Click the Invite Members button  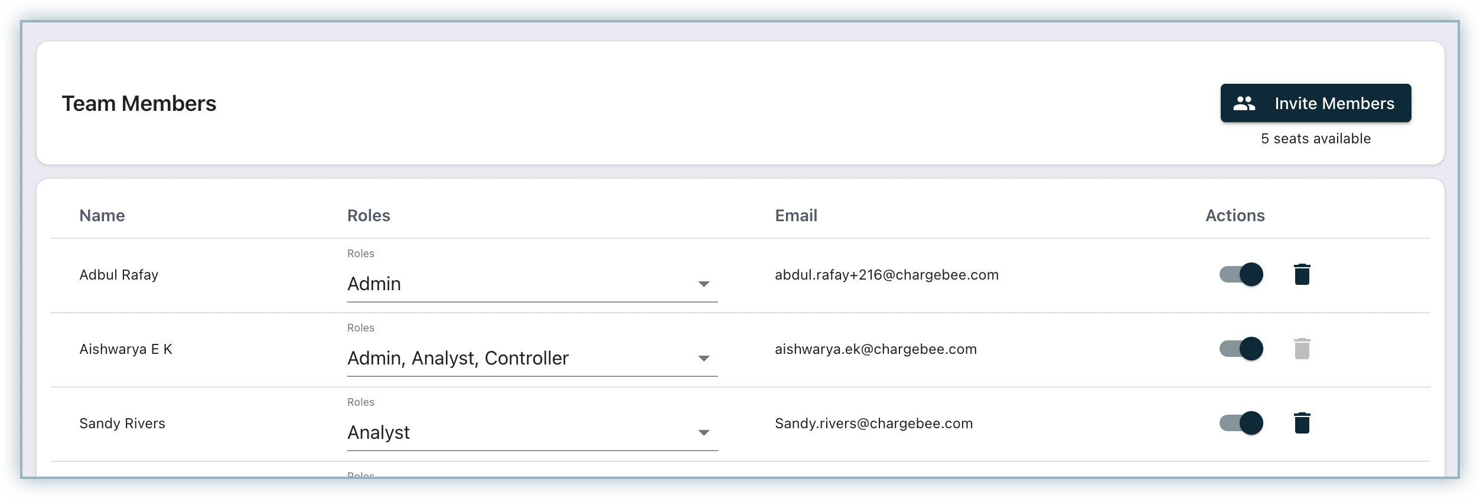(x=1315, y=103)
